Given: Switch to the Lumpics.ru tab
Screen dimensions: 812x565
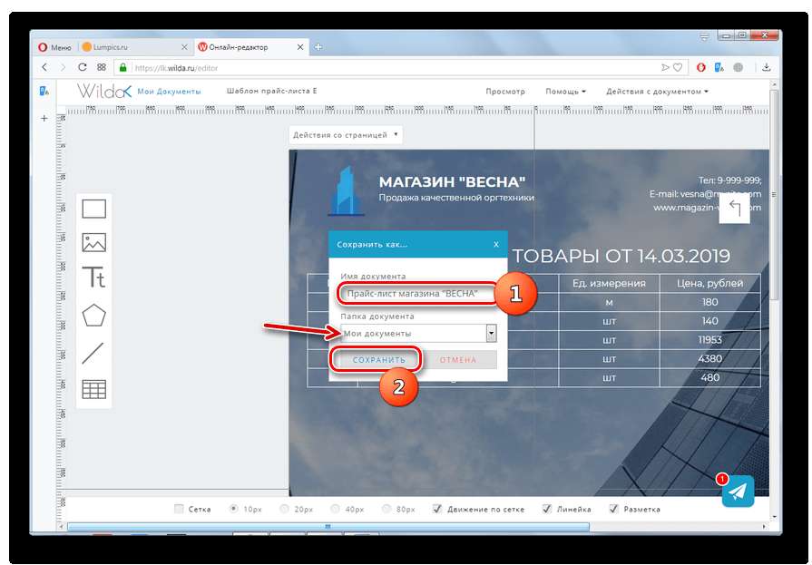Looking at the screenshot, I should click(132, 47).
